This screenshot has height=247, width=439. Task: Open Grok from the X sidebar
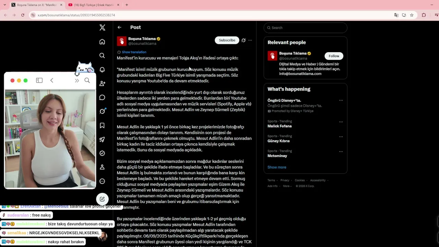[x=102, y=111]
